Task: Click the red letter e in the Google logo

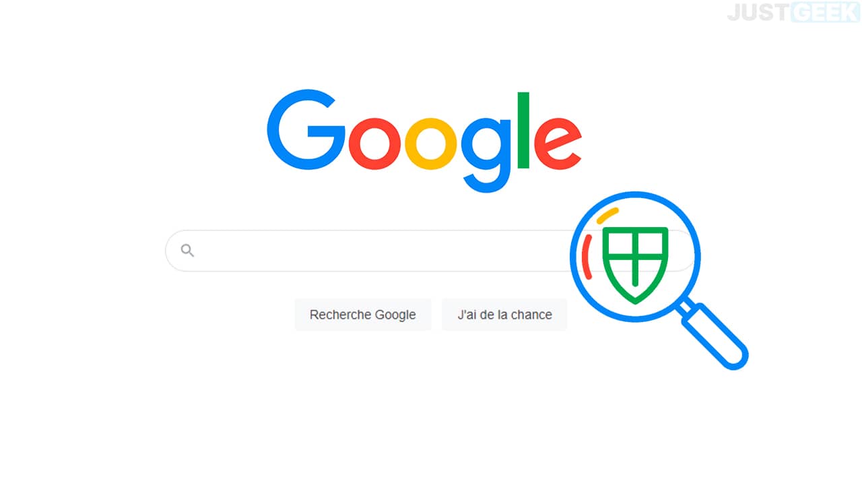Action: click(x=557, y=143)
